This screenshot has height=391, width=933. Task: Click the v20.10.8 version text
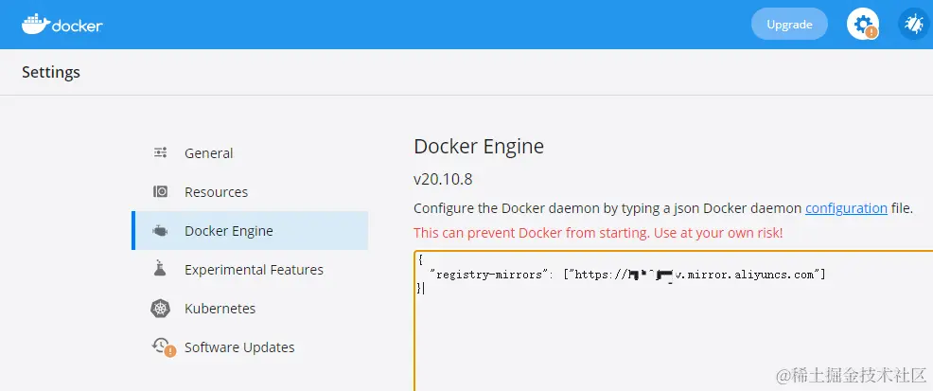tap(443, 179)
